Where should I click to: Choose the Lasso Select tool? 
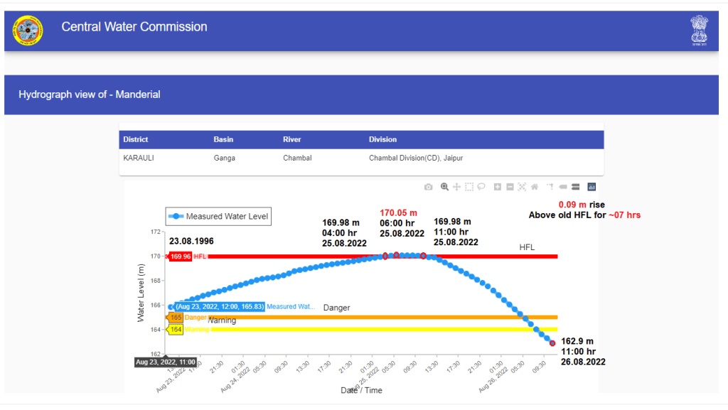481,187
